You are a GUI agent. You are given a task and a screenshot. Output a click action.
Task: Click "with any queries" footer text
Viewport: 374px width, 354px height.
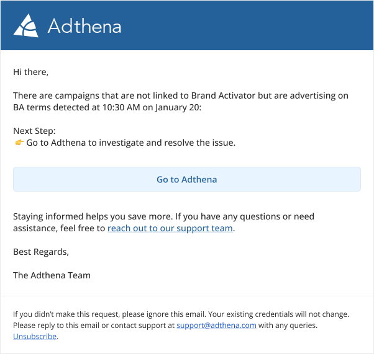(x=288, y=325)
